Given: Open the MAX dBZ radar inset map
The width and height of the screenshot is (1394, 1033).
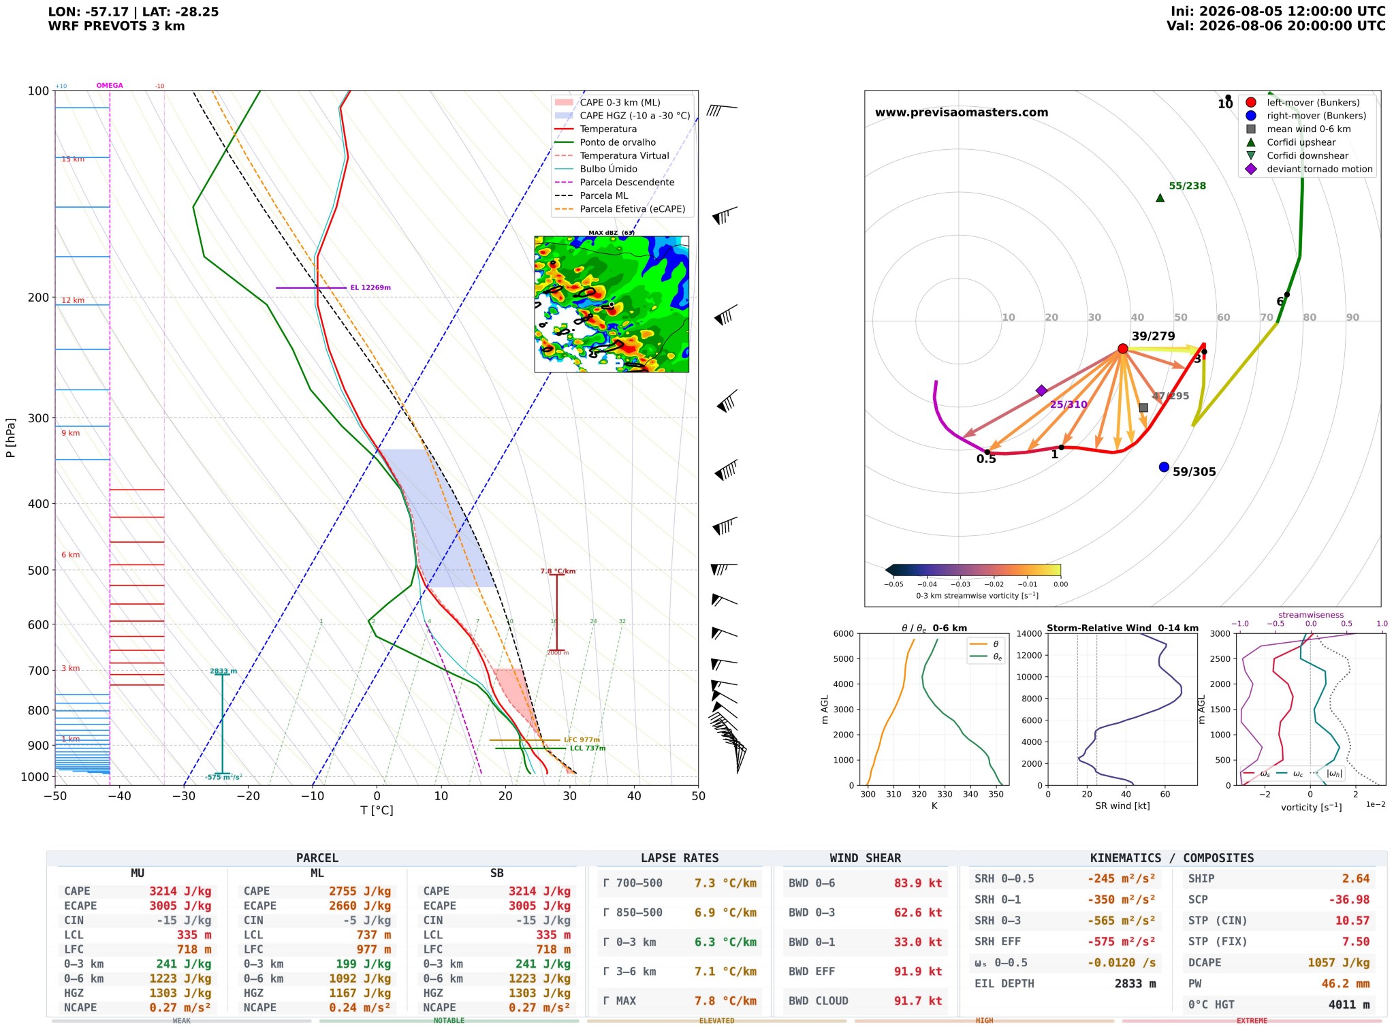Looking at the screenshot, I should [612, 304].
